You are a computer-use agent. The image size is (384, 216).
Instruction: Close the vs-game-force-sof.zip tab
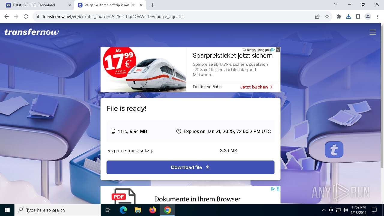(x=141, y=5)
